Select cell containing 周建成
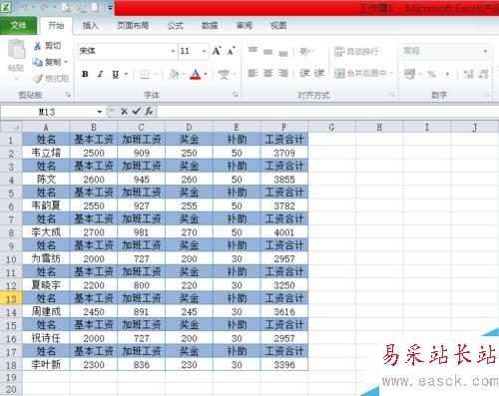Screen dimensions: 499x396 [46, 312]
